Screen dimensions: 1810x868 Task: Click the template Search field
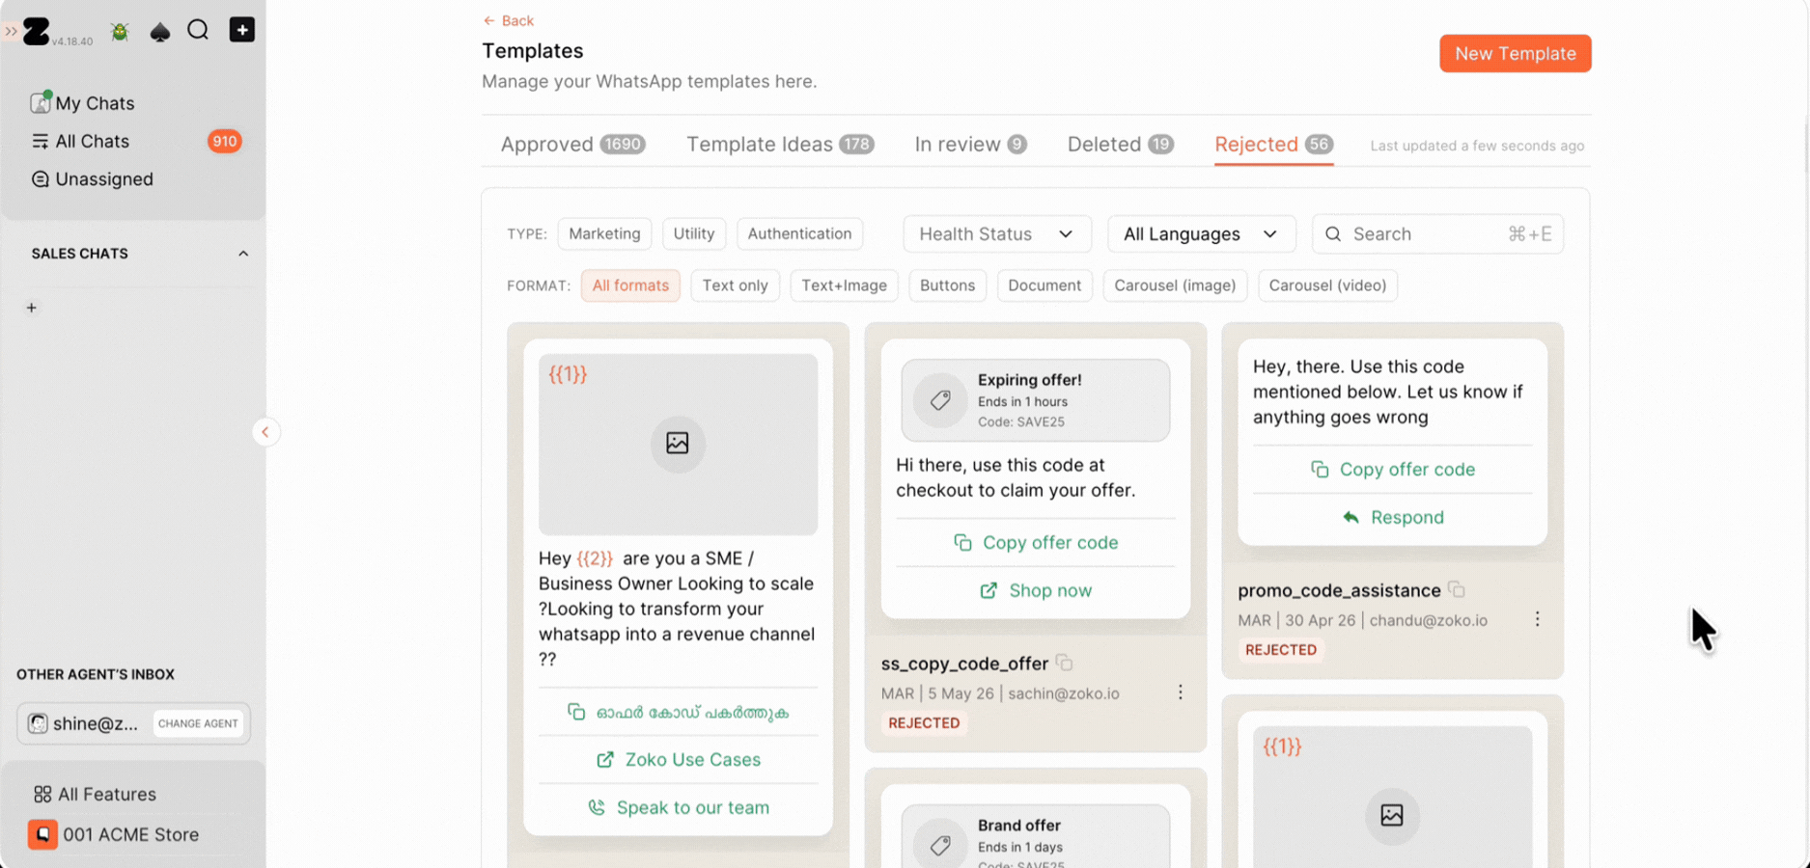click(x=1437, y=234)
